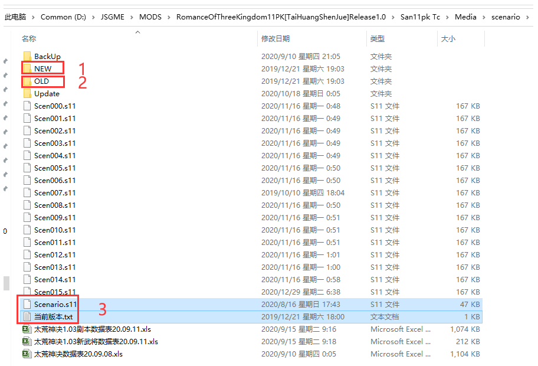538x366 pixels.
Task: Click the Excel icon of 太荒神决1.03副本数据表20.09.11.xls
Action: pyautogui.click(x=27, y=329)
